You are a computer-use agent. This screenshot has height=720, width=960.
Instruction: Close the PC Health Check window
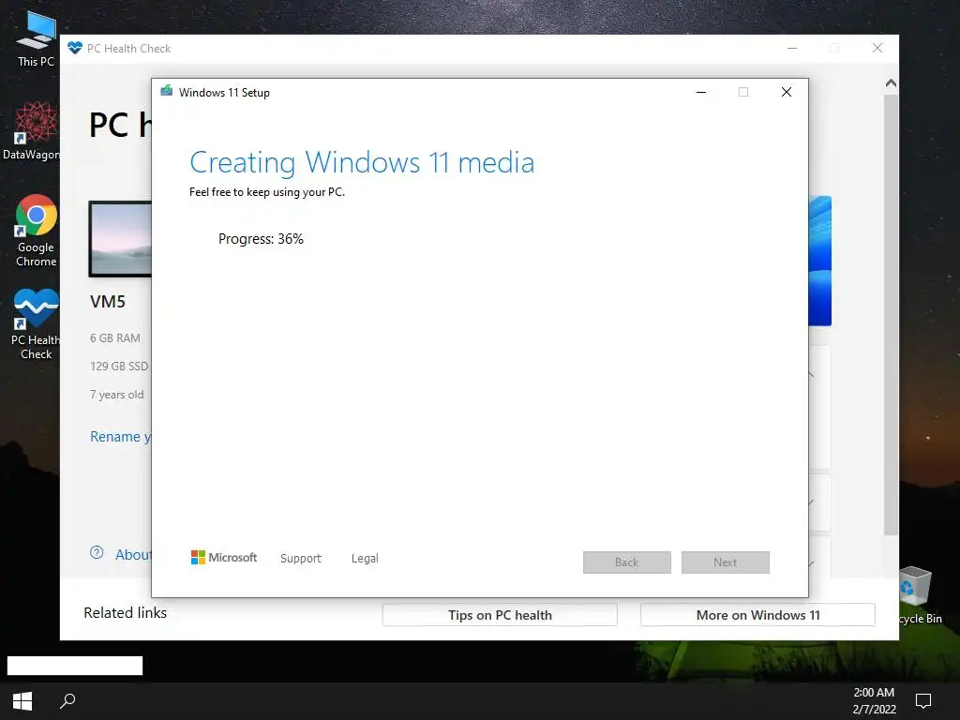click(877, 49)
